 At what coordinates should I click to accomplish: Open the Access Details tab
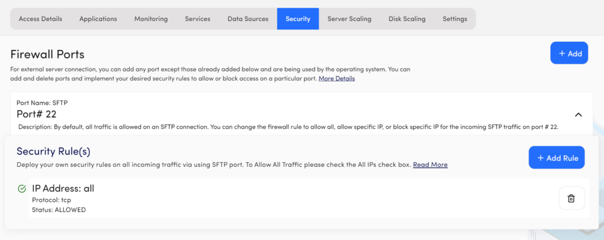tap(41, 18)
